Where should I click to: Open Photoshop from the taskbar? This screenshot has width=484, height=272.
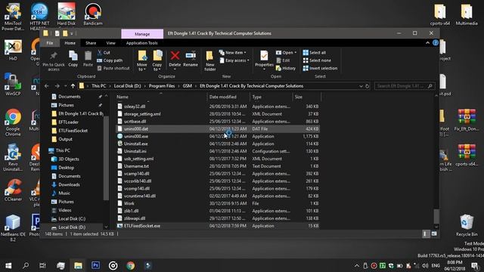pos(95,265)
